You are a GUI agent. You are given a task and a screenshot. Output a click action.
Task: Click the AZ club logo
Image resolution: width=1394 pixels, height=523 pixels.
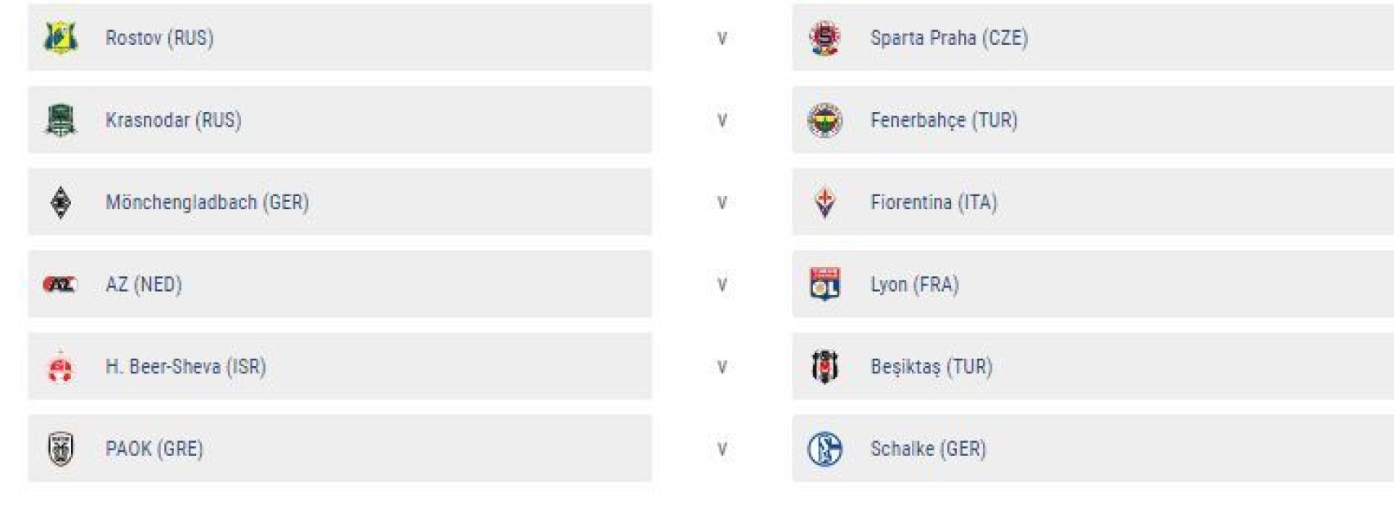[x=60, y=284]
